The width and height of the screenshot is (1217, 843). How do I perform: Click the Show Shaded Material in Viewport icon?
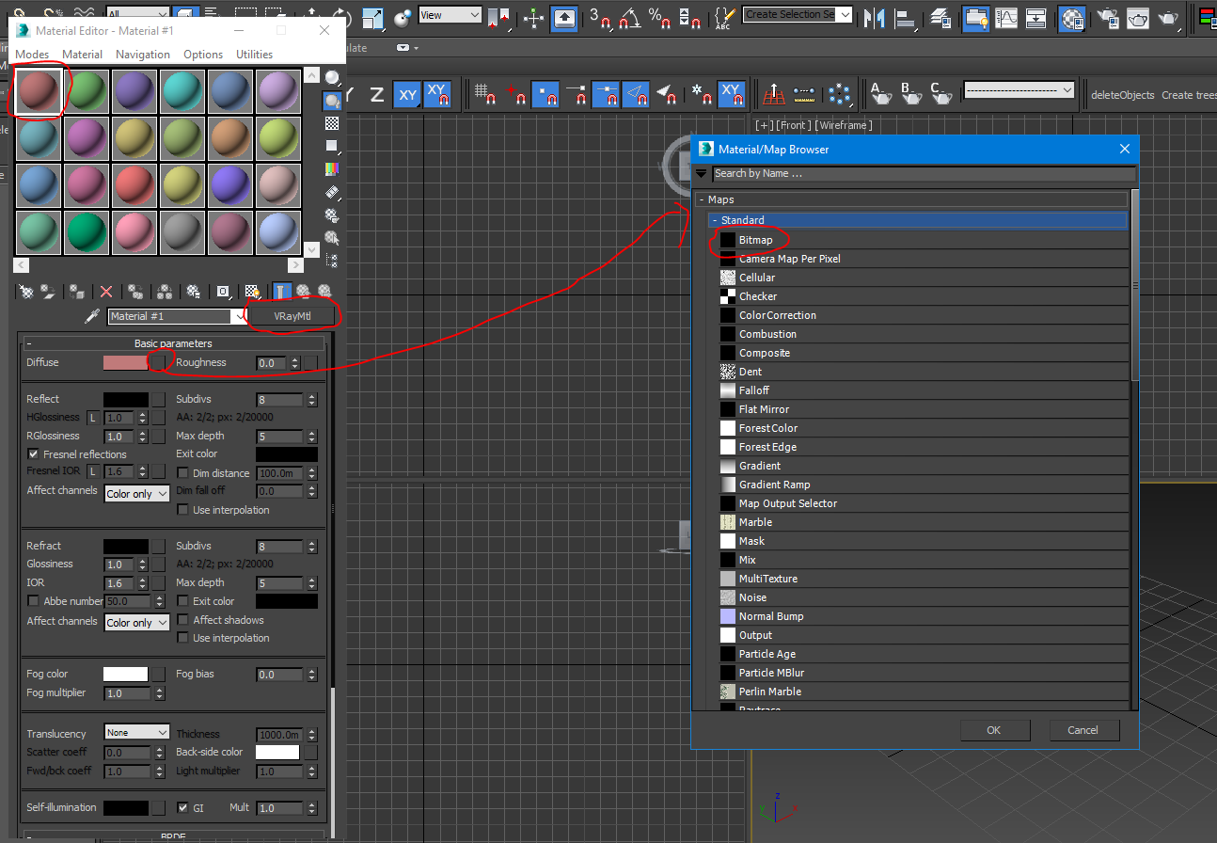tap(251, 292)
